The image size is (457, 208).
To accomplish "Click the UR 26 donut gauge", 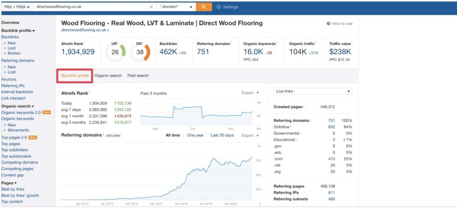I will pos(116,53).
